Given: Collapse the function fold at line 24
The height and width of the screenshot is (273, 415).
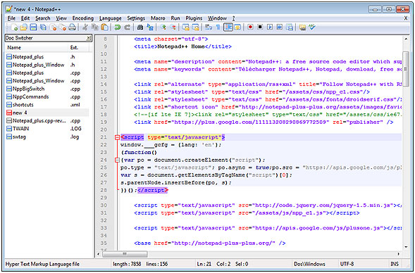Looking at the screenshot, I should (x=117, y=160).
